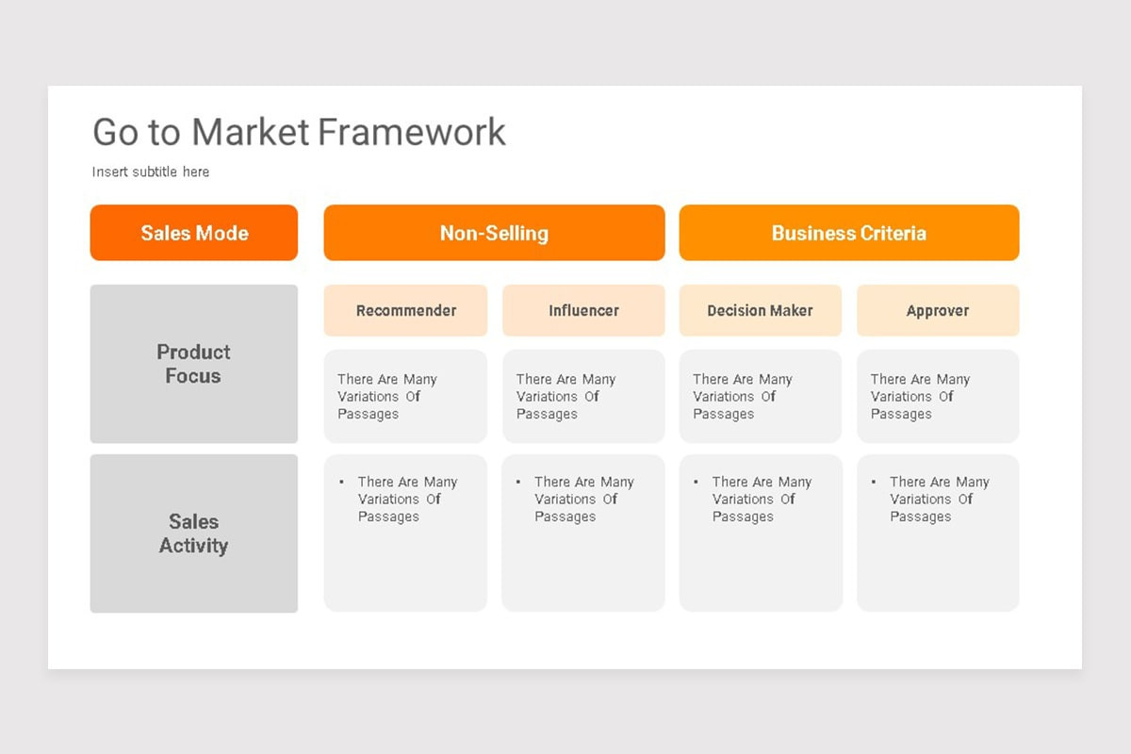This screenshot has width=1131, height=754.
Task: Click Product Focus text under Approver
Action: (920, 397)
